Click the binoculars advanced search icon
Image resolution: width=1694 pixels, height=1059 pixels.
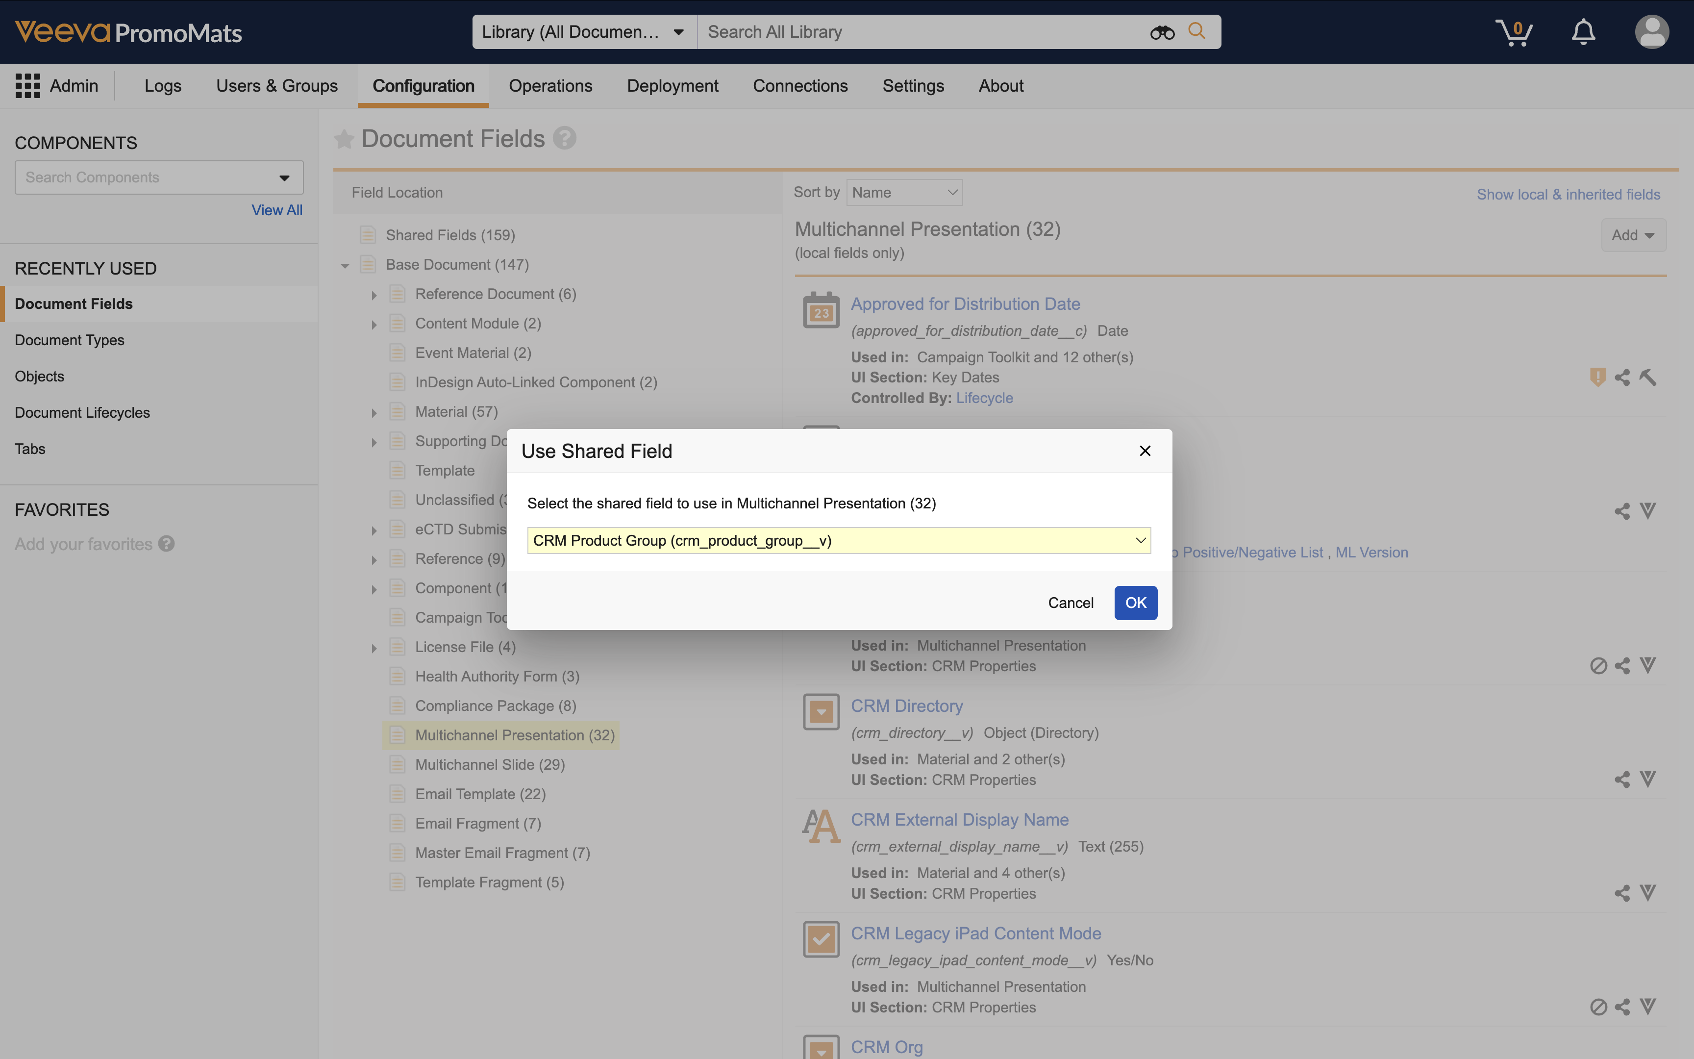pyautogui.click(x=1162, y=32)
